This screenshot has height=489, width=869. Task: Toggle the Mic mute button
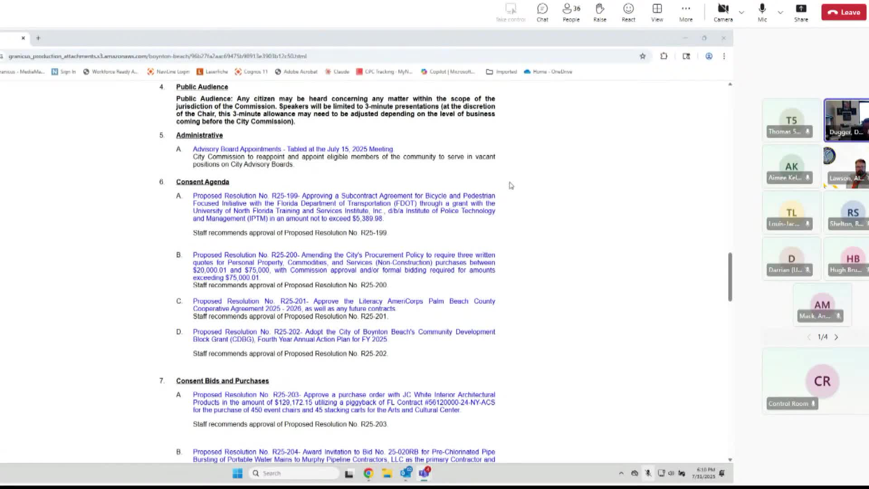pyautogui.click(x=762, y=12)
